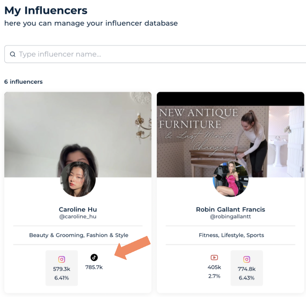Click Caroline Hu's cover image

tap(78, 125)
